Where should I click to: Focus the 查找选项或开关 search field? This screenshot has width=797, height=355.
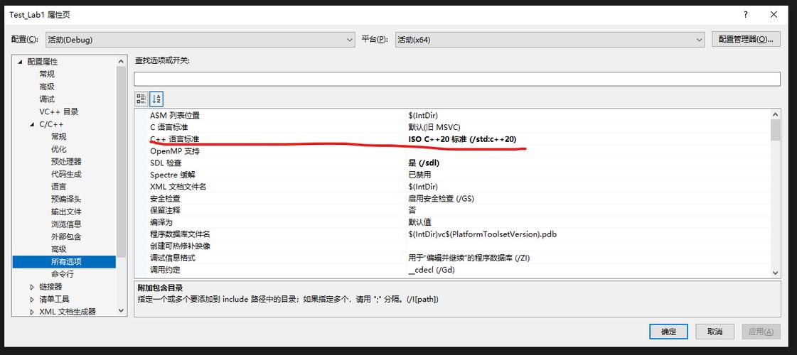457,79
